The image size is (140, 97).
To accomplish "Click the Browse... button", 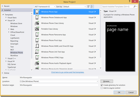I will coord(107,81).
